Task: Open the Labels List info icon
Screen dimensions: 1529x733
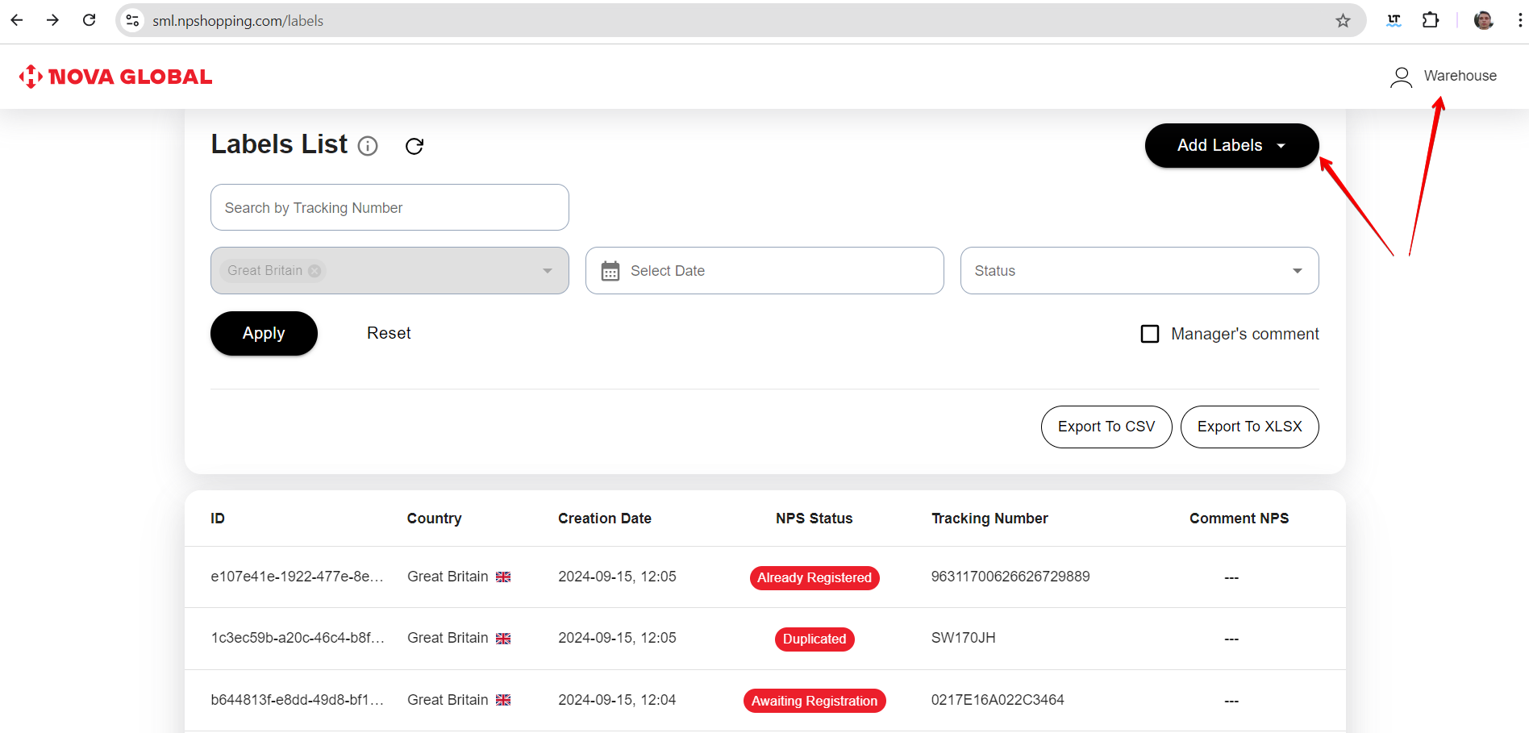Action: [368, 146]
